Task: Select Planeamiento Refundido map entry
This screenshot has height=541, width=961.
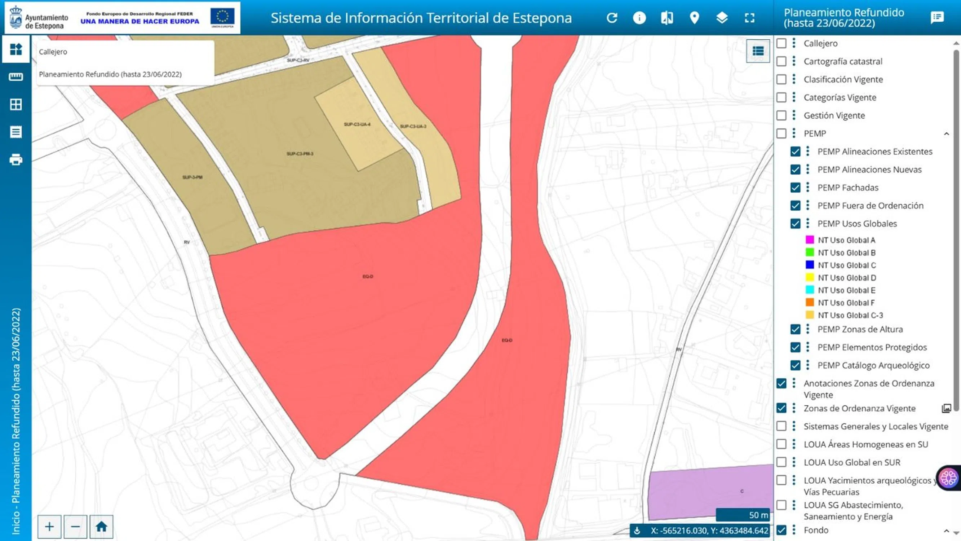Action: 110,74
